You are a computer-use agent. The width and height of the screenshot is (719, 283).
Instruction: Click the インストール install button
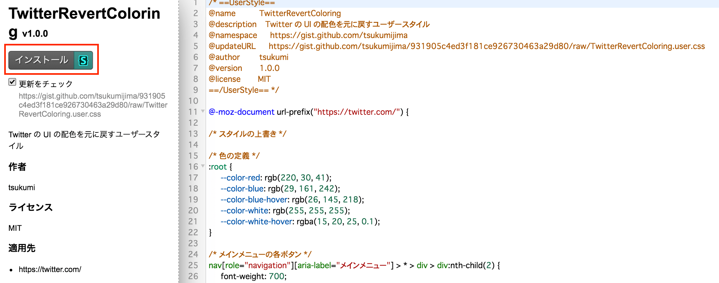(x=51, y=60)
